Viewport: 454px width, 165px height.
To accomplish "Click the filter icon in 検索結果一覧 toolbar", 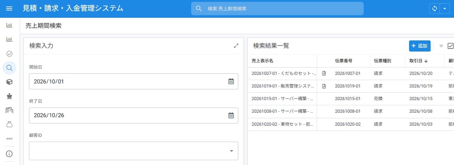I will 441,46.
